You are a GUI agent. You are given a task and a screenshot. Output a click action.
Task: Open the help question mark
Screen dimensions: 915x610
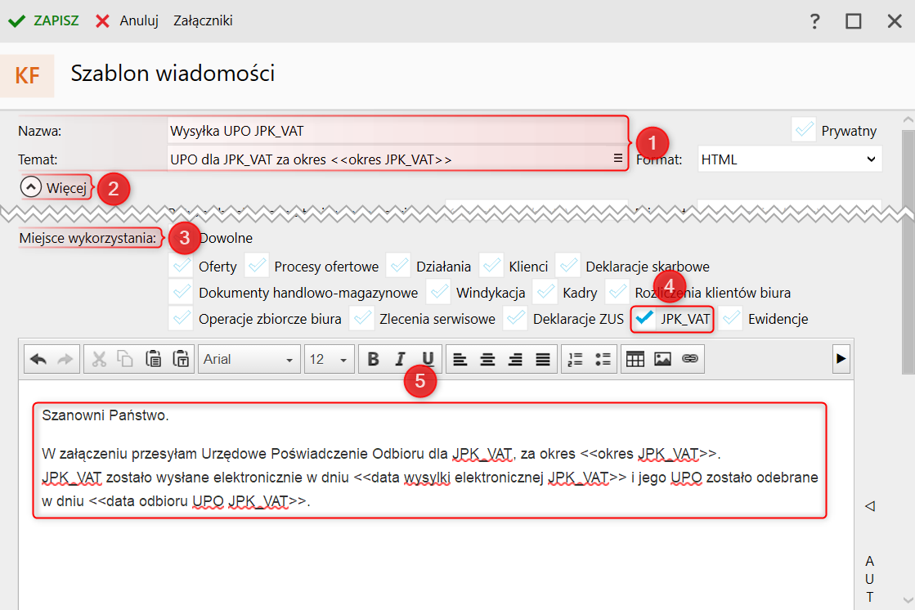[x=814, y=21]
